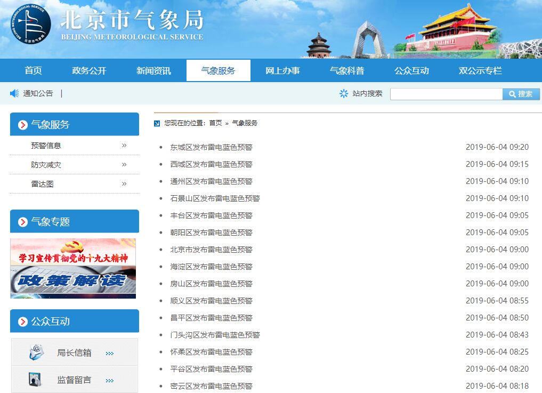Expand 预警信息 sidebar chevron
The height and width of the screenshot is (393, 542).
coord(124,145)
